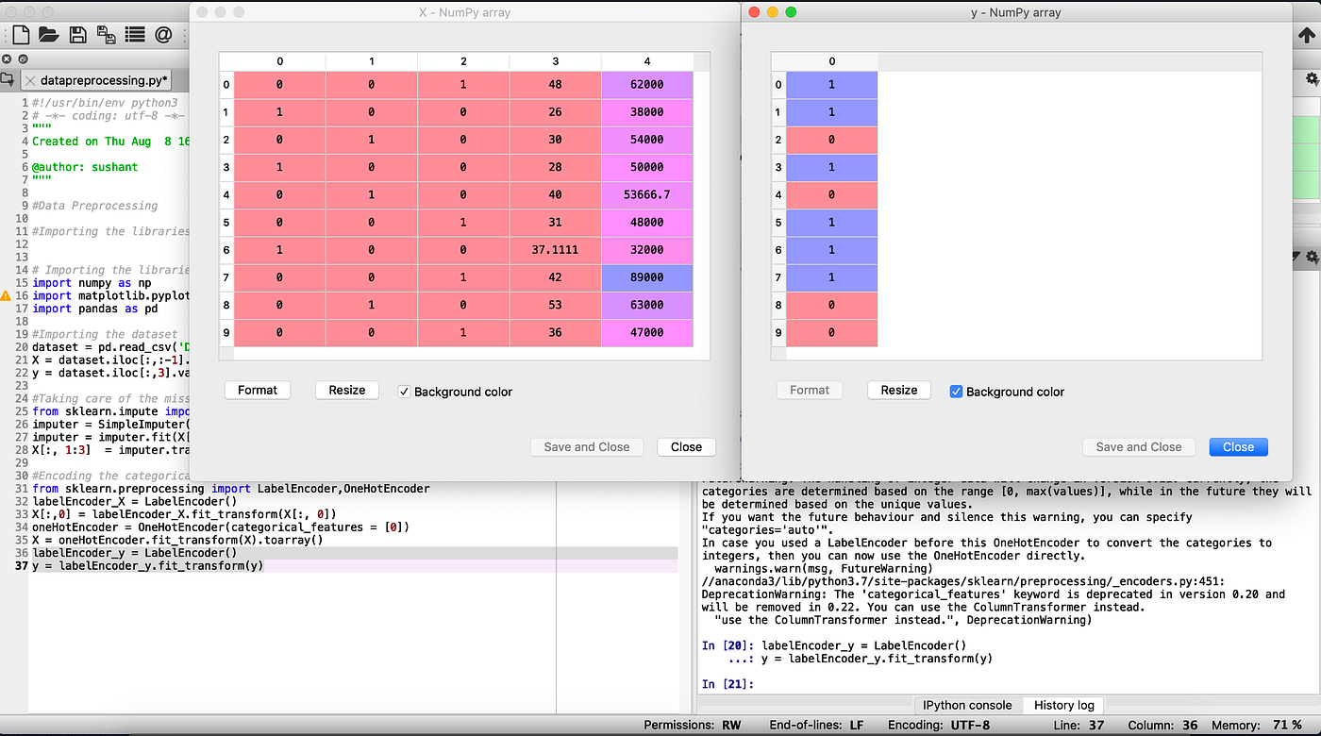The width and height of the screenshot is (1321, 736).
Task: Save dataprocessing.py with the save icon
Action: pos(78,34)
